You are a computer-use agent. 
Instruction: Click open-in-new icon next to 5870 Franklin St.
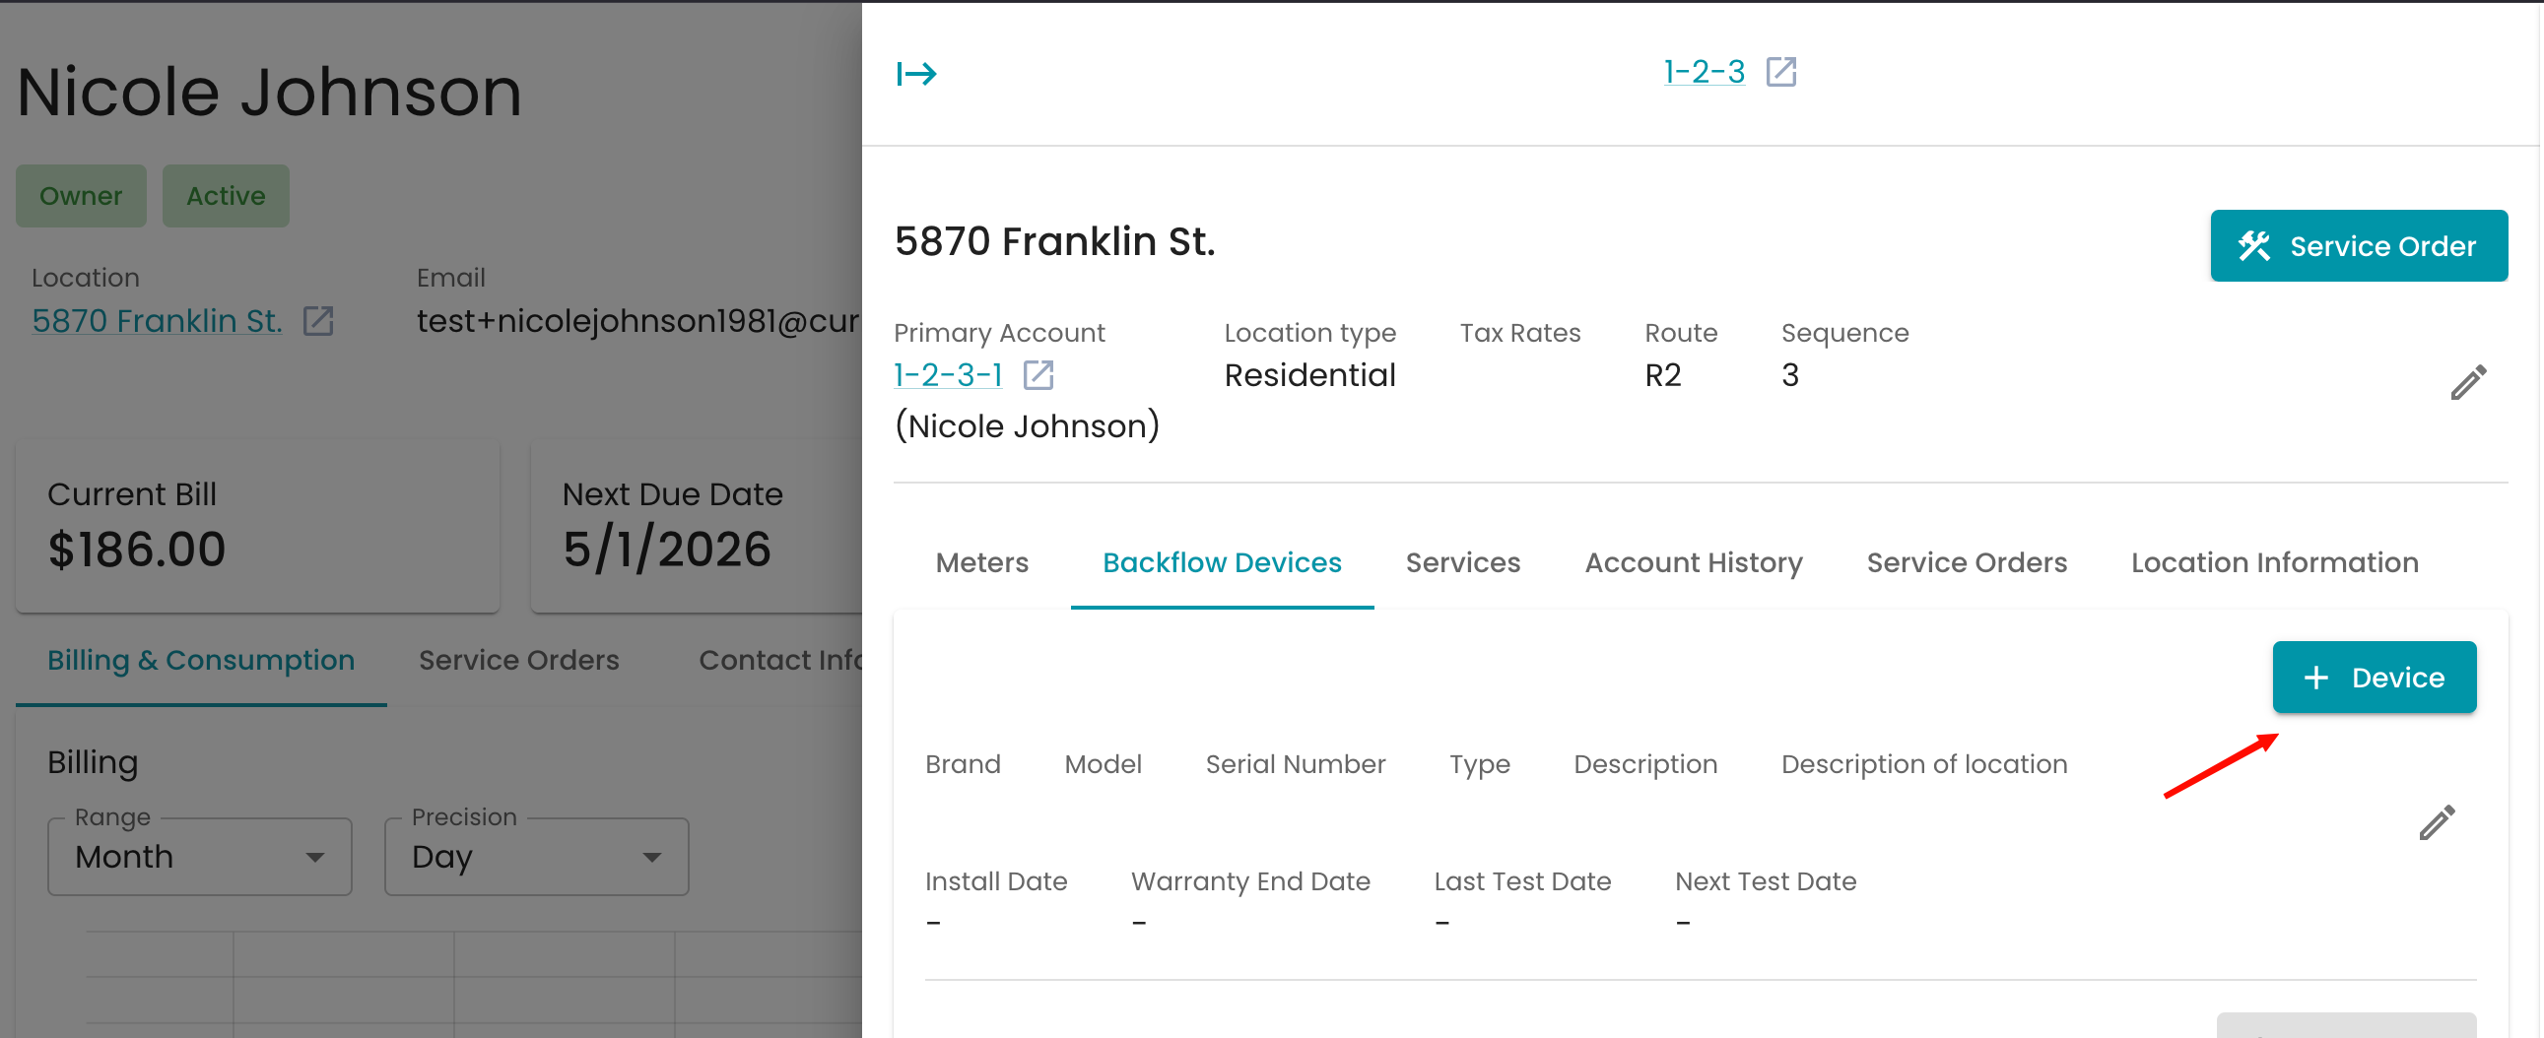coord(318,321)
